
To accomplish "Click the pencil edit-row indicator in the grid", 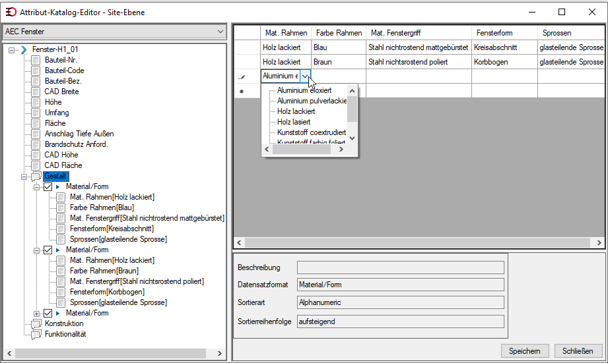I will [x=242, y=77].
